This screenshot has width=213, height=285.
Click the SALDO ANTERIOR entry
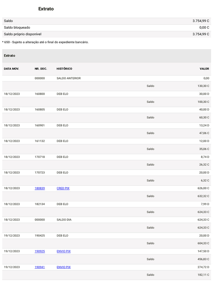[69, 78]
